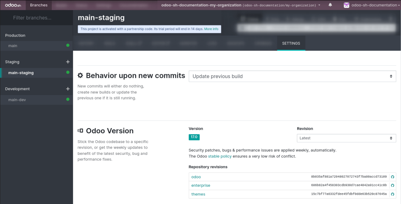Open the odoo repository link

tap(196, 177)
